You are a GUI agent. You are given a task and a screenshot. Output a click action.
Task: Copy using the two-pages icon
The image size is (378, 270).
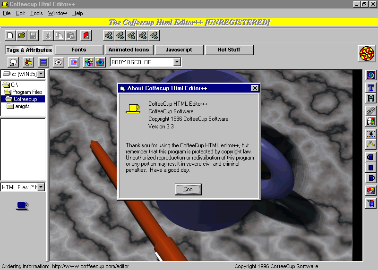(60, 36)
